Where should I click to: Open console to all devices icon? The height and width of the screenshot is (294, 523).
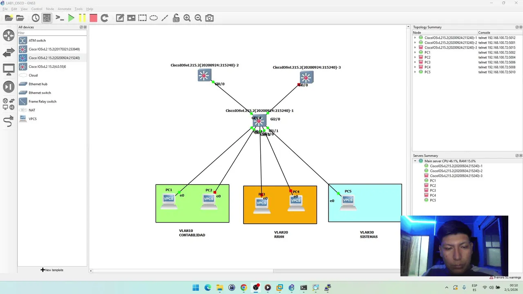(x=60, y=18)
